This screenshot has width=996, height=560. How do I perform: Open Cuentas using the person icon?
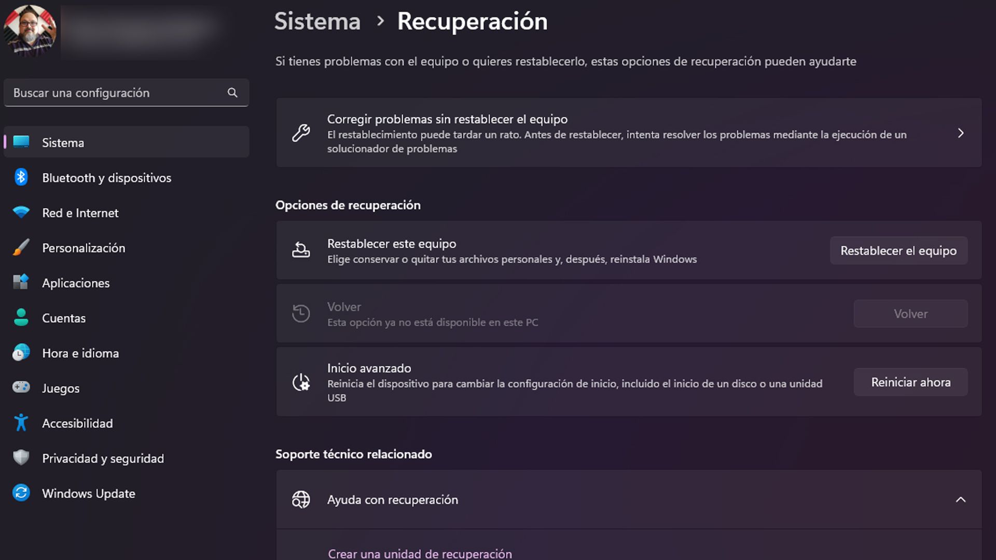22,318
